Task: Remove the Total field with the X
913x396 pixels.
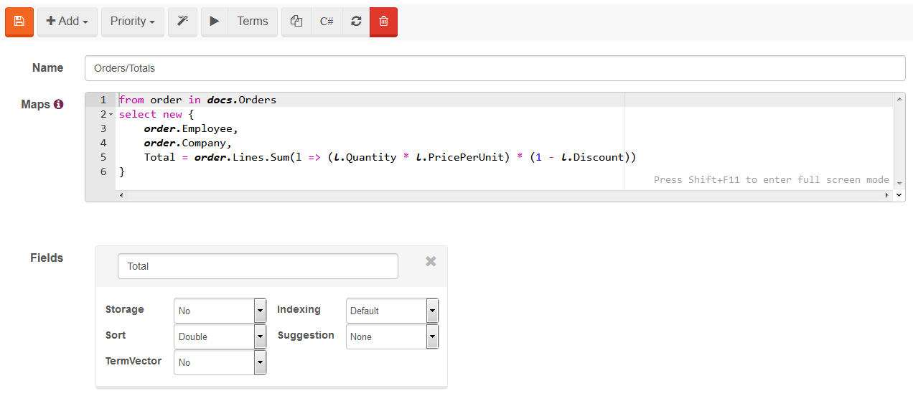Action: pyautogui.click(x=431, y=261)
